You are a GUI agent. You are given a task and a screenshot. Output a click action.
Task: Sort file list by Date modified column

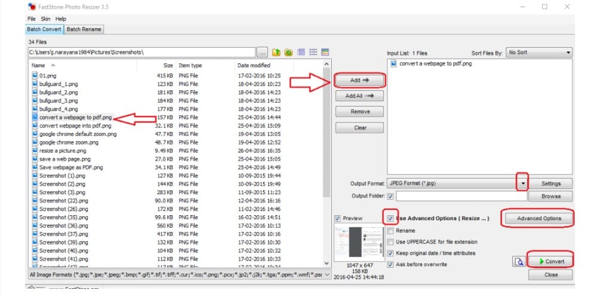click(264, 65)
